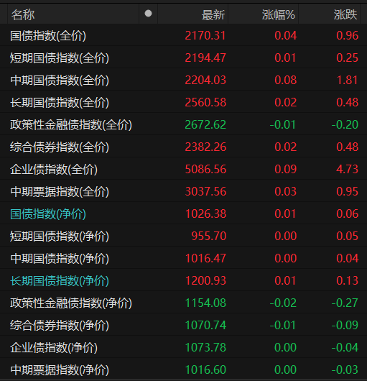Click the latest value 2194.47
This screenshot has width=367, height=381.
tap(205, 58)
